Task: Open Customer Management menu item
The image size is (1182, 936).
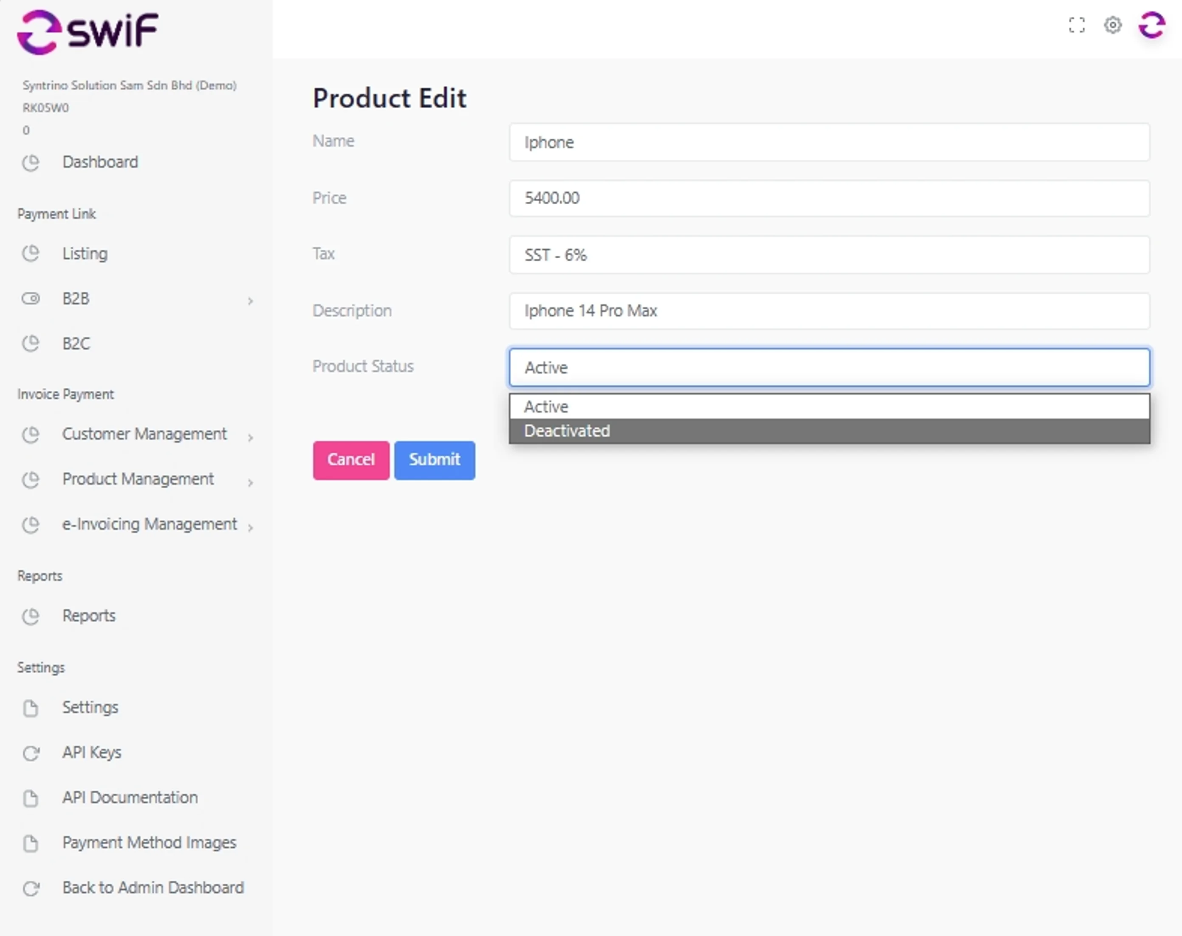Action: pyautogui.click(x=144, y=434)
